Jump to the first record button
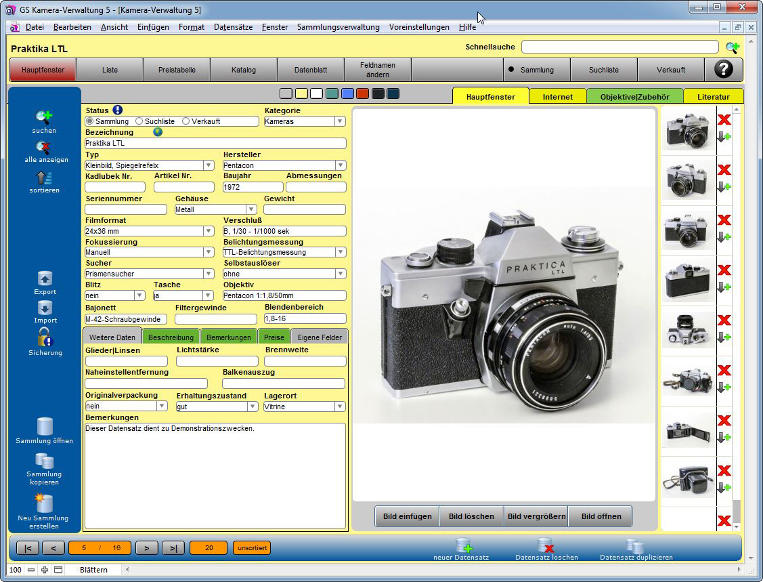763x582 pixels. point(28,548)
